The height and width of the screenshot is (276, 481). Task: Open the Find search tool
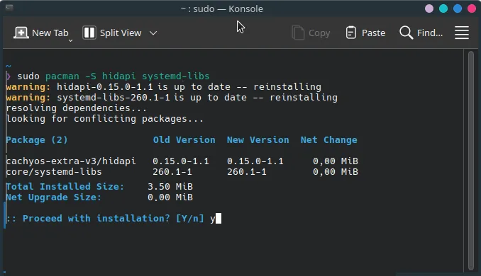click(421, 33)
